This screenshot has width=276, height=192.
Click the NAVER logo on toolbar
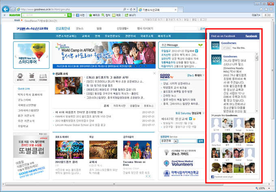(15, 15)
